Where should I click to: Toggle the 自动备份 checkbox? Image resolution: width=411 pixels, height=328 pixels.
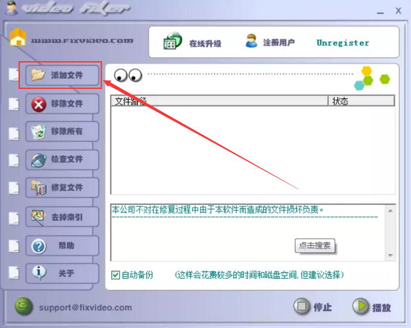pos(116,275)
